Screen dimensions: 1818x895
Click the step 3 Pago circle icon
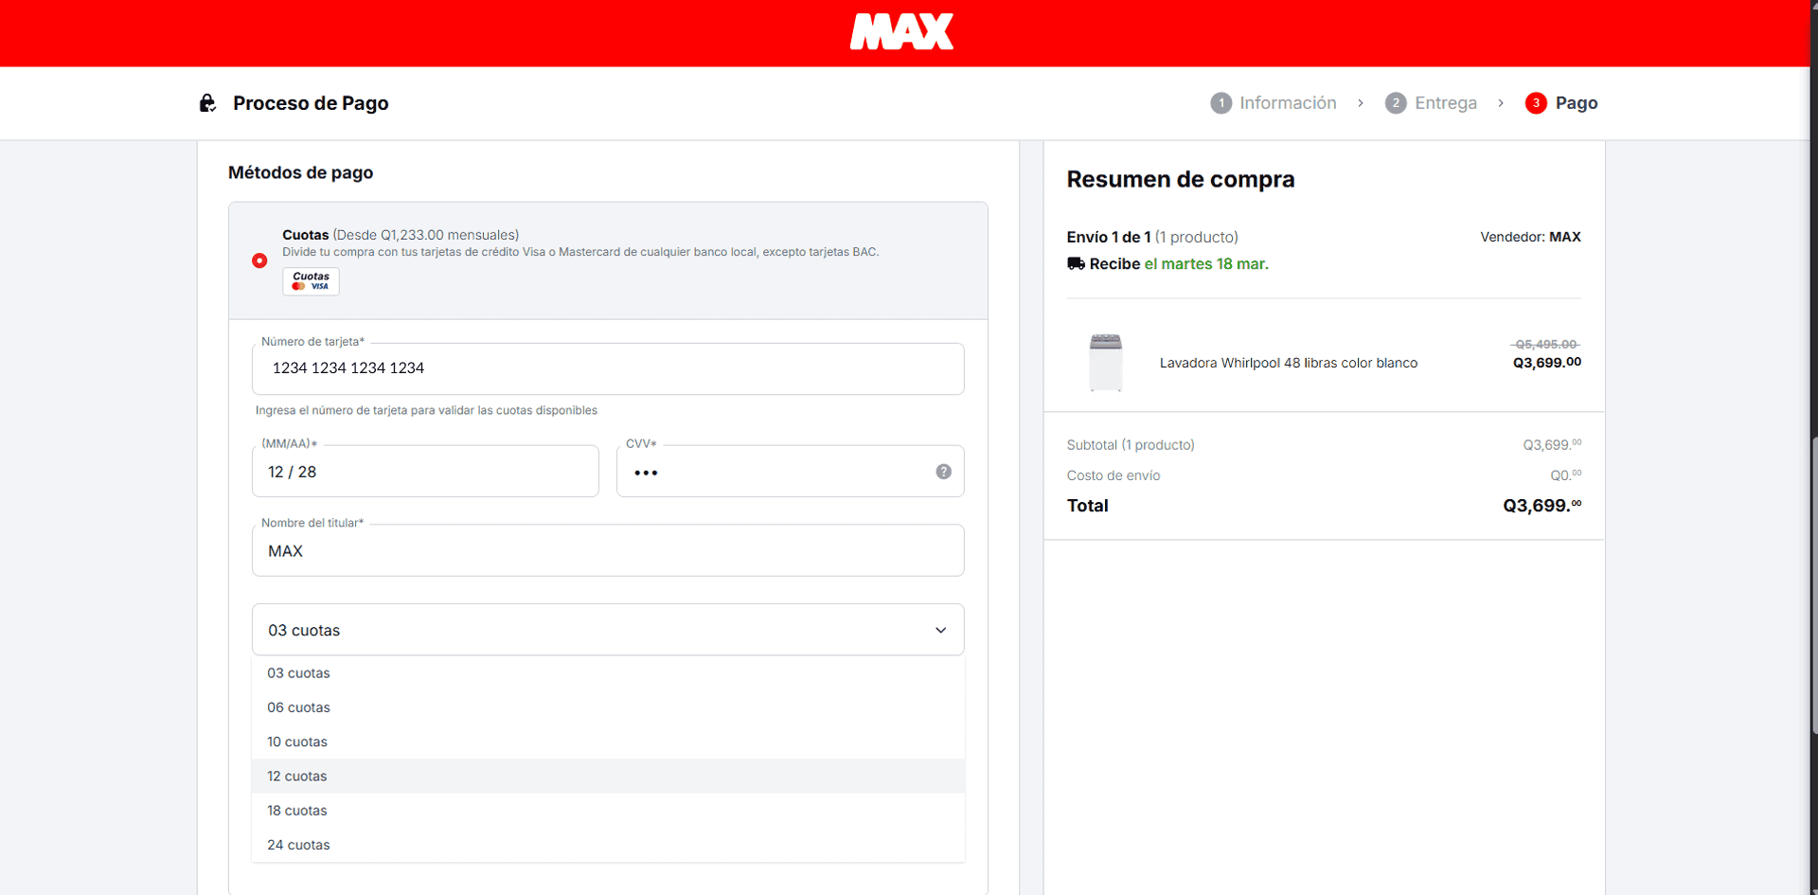[x=1535, y=103]
